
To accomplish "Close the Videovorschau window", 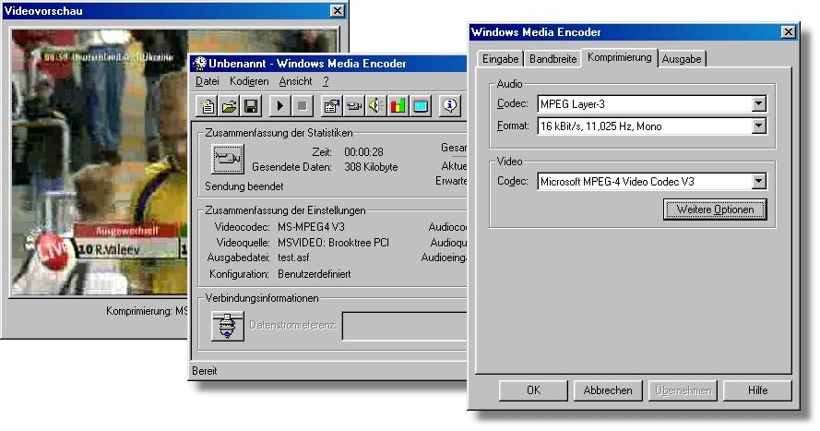I will 338,10.
